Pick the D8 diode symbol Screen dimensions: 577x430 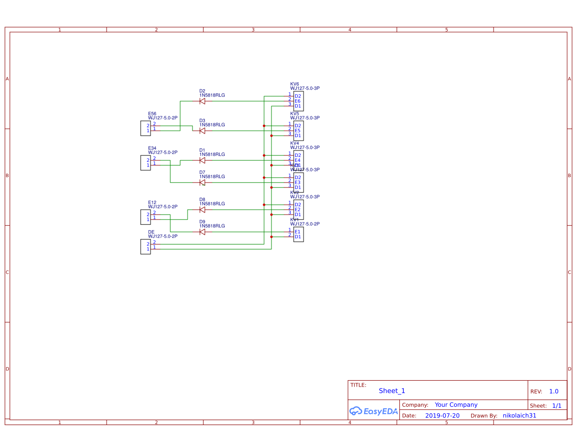coord(202,210)
